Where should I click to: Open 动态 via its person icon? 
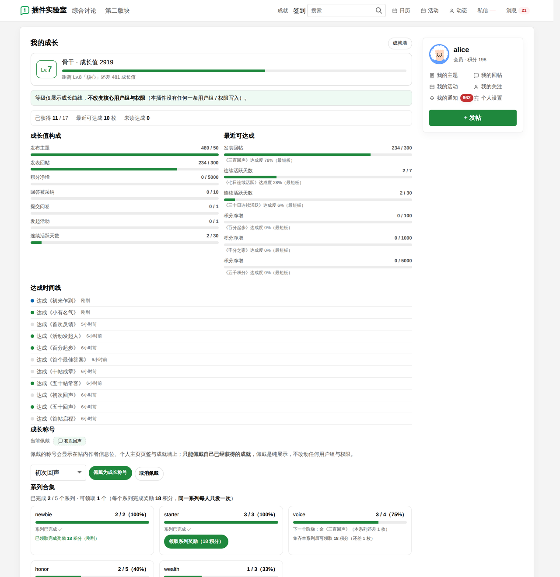[x=451, y=11]
